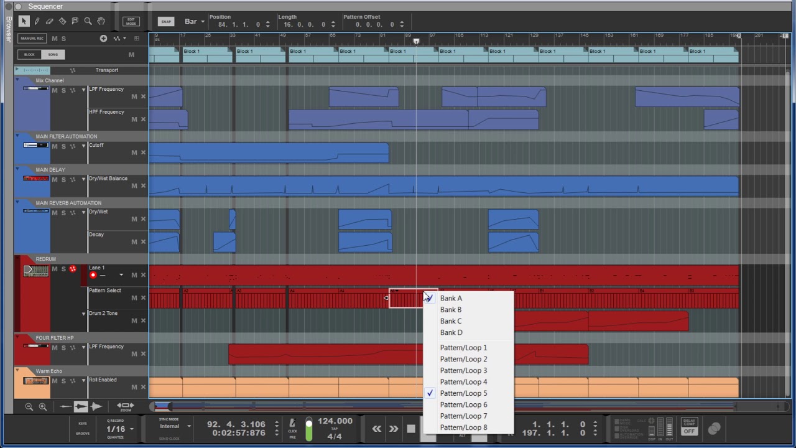Select the Pencil tool
Image resolution: width=796 pixels, height=448 pixels.
(37, 21)
